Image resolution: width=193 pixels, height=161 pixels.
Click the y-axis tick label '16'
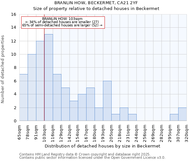(x=14, y=14)
